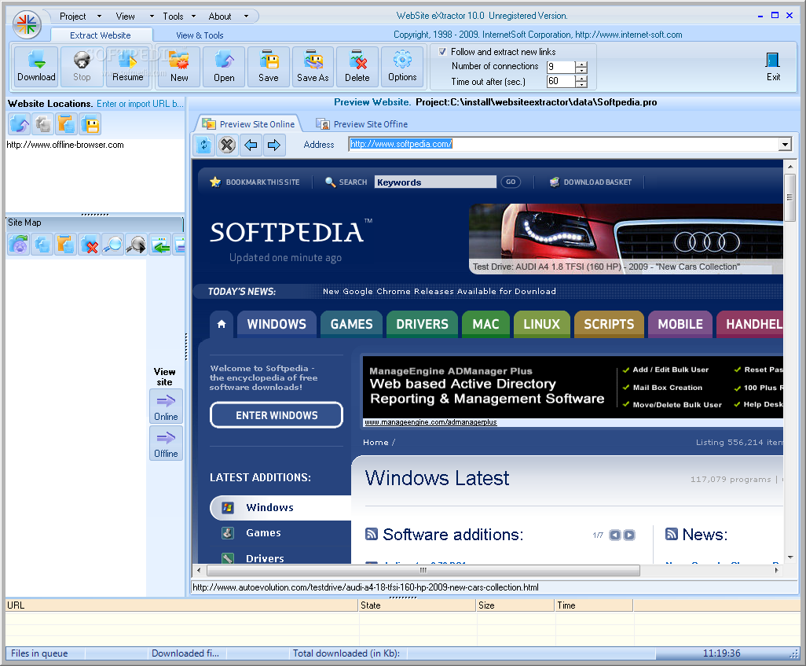
Task: Click the green arrow window icon
Action: [x=159, y=245]
